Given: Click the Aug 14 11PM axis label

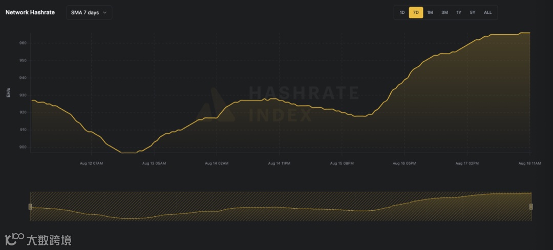Looking at the screenshot, I should point(280,163).
